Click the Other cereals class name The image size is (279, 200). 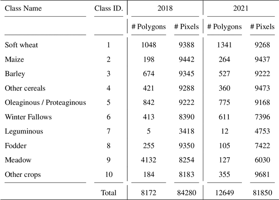coord(25,88)
